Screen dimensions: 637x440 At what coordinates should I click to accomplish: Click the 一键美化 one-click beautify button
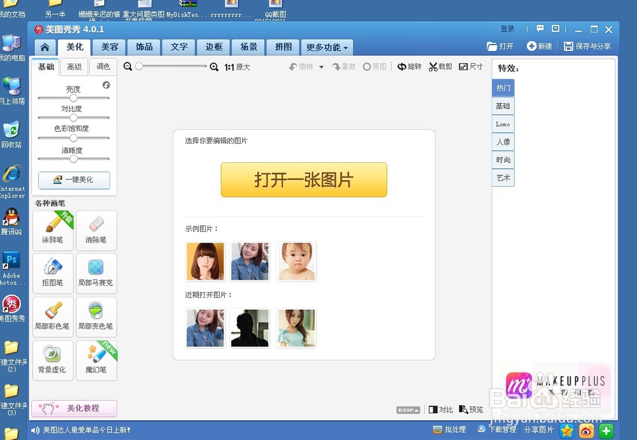click(75, 180)
